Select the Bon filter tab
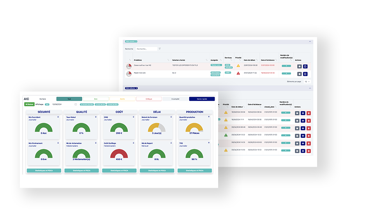The height and width of the screenshot is (219, 365). tap(96, 99)
